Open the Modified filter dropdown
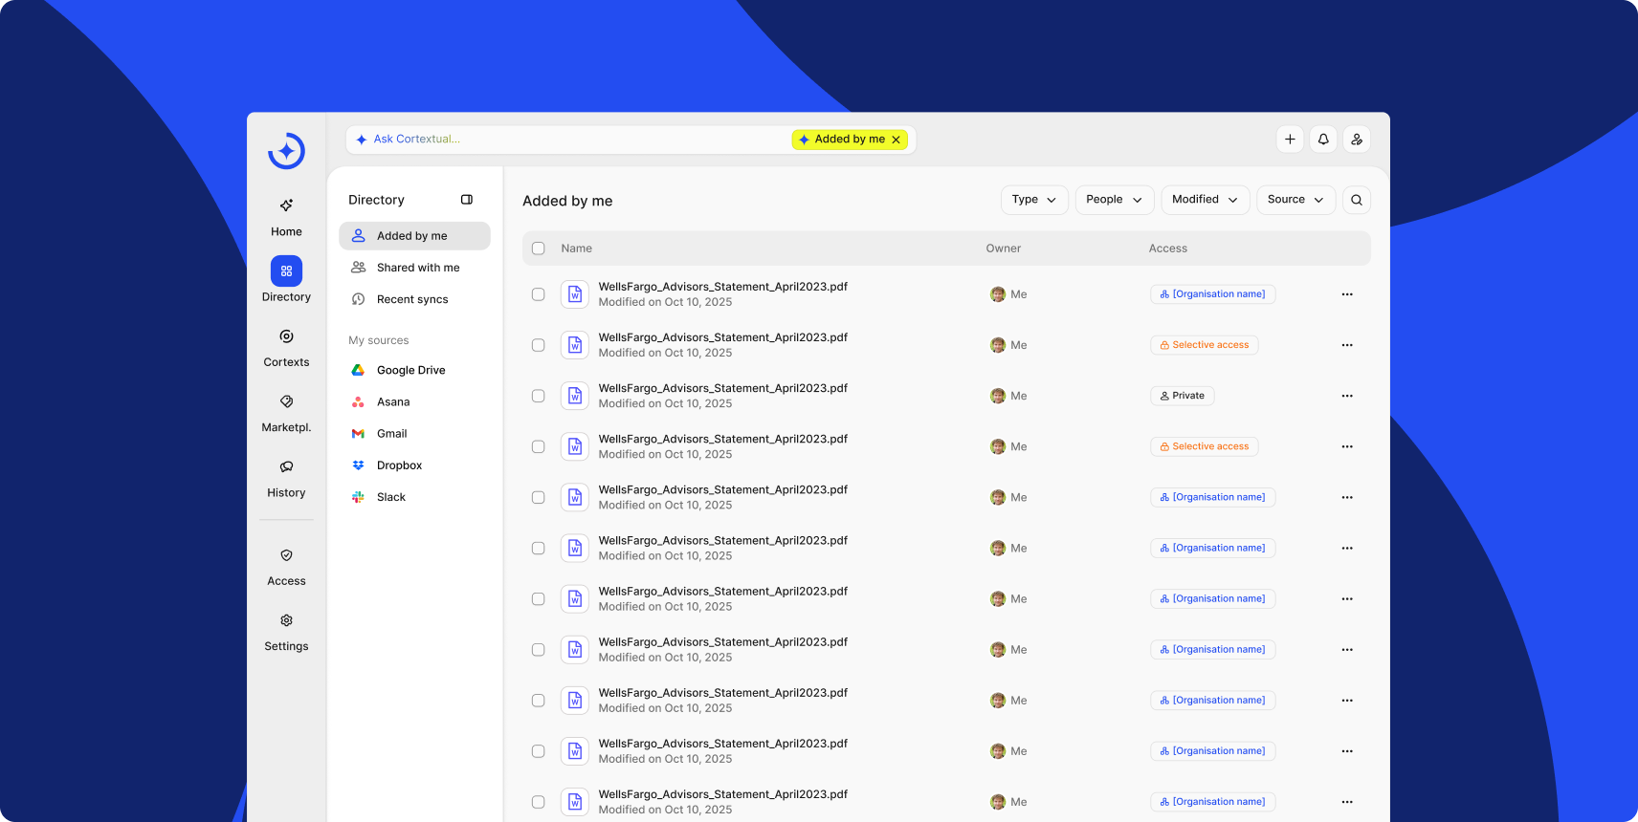Viewport: 1638px width, 822px height. click(x=1205, y=200)
